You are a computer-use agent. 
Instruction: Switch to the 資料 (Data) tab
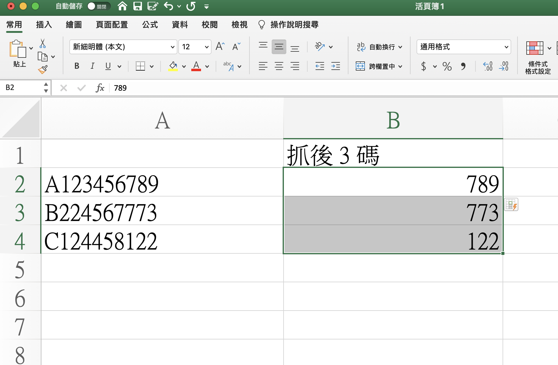click(x=180, y=25)
